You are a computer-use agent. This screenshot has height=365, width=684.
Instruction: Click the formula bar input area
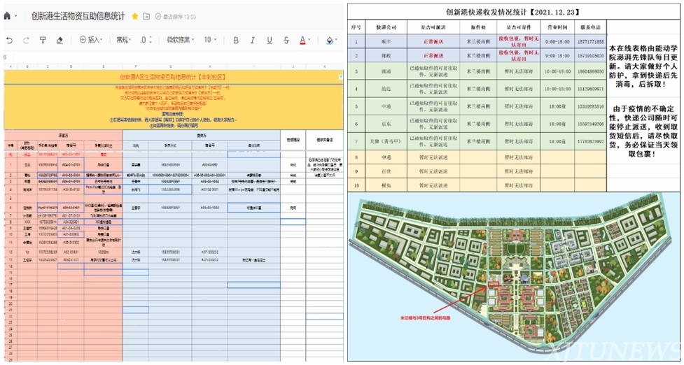pyautogui.click(x=179, y=57)
